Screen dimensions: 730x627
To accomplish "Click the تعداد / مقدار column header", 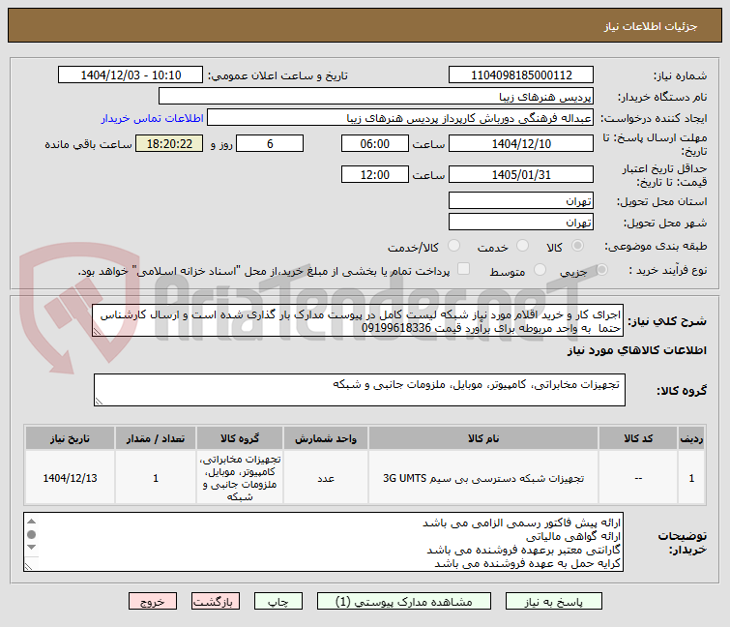I will (x=156, y=438).
